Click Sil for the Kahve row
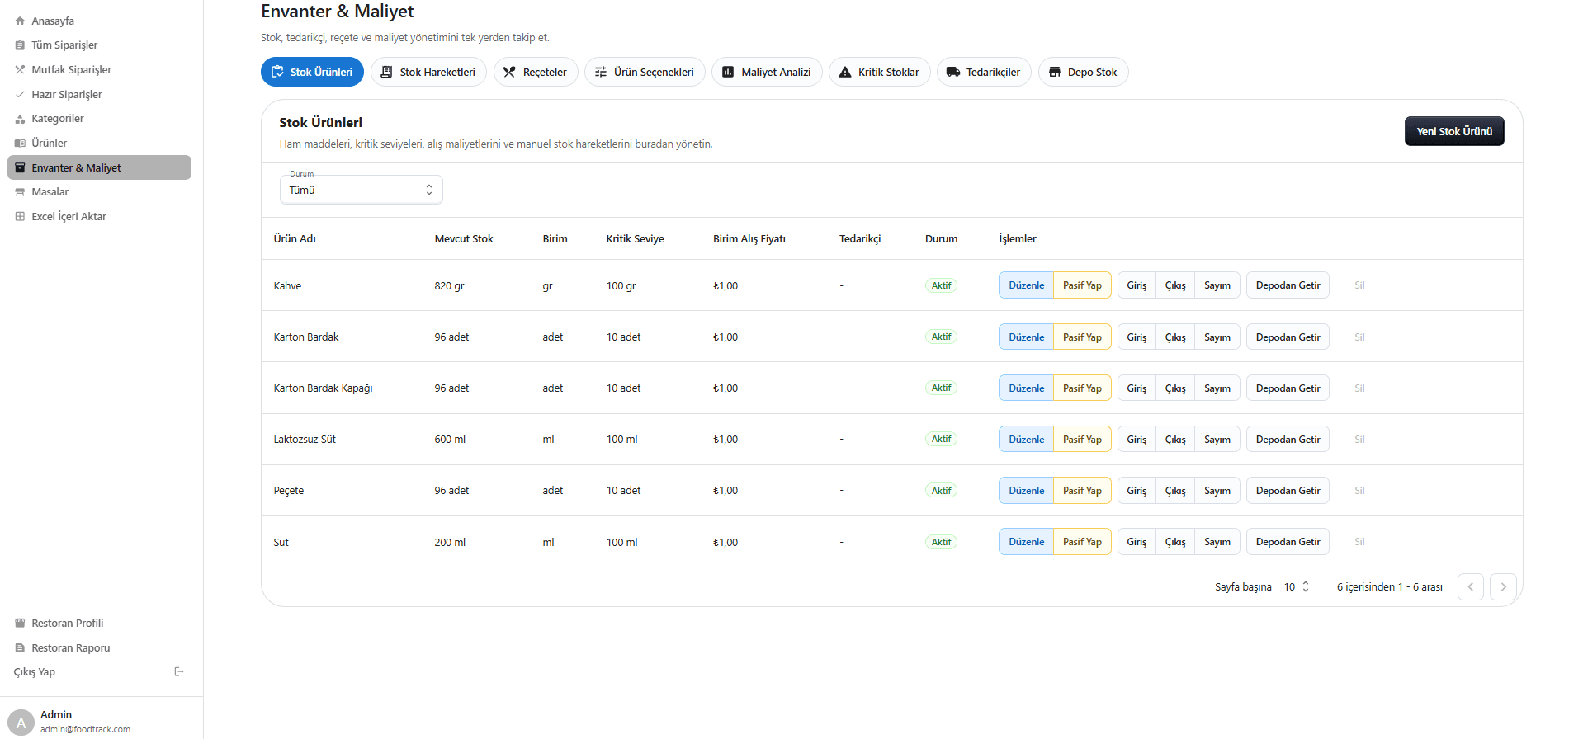The image size is (1569, 739). pyautogui.click(x=1359, y=285)
